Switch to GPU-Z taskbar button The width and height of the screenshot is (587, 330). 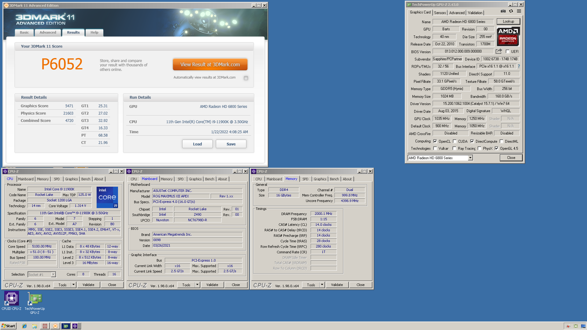click(x=65, y=326)
